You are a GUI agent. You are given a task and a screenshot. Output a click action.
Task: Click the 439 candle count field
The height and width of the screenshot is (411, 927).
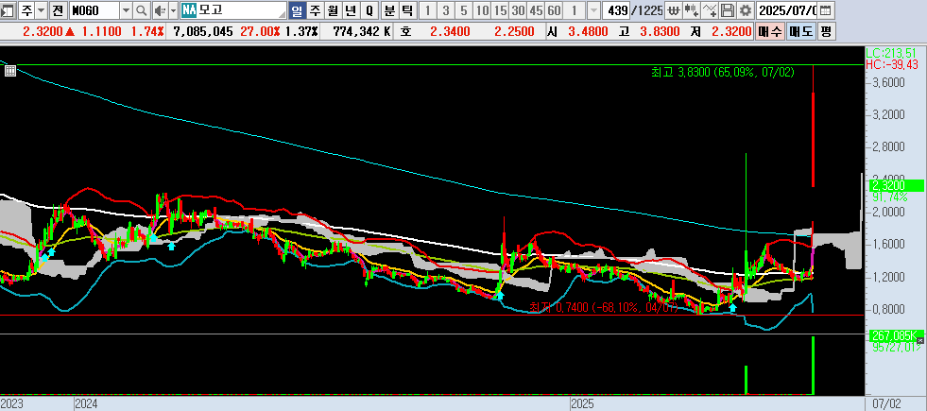[616, 10]
